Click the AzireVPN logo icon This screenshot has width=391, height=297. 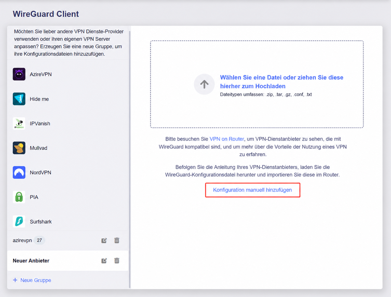[x=19, y=74]
